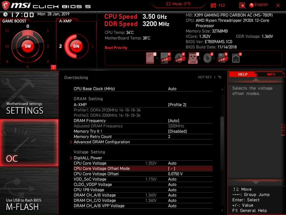This screenshot has height=215, width=286.
Task: Edit DRAM CH_A/B Voltage Auto value
Action: [x=172, y=195]
